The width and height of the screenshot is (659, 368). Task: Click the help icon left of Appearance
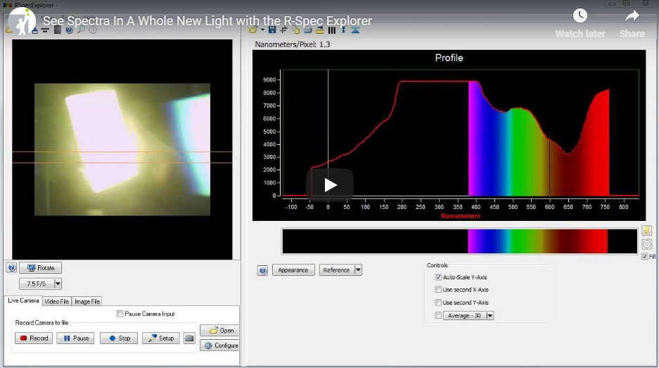pyautogui.click(x=262, y=270)
